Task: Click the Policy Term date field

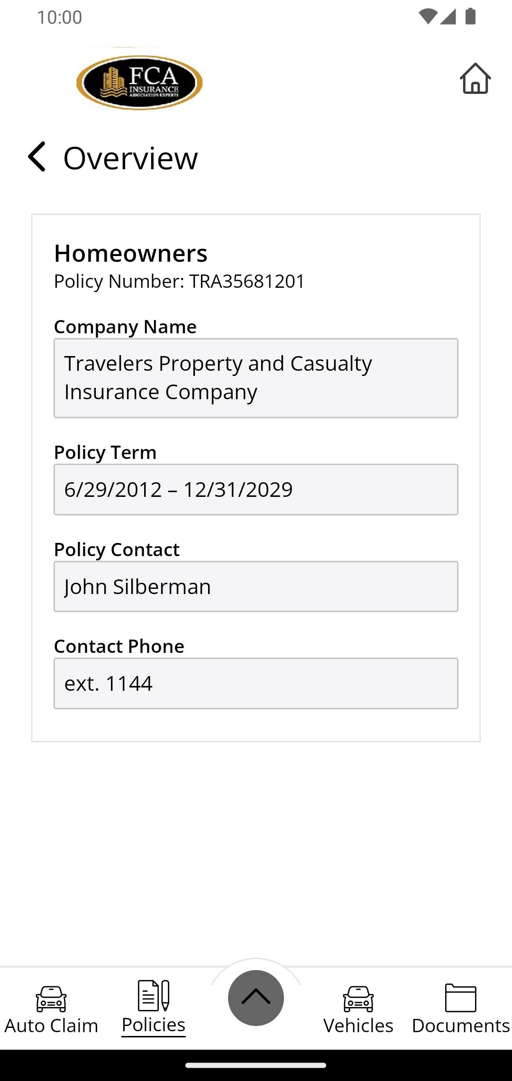Action: [x=256, y=489]
